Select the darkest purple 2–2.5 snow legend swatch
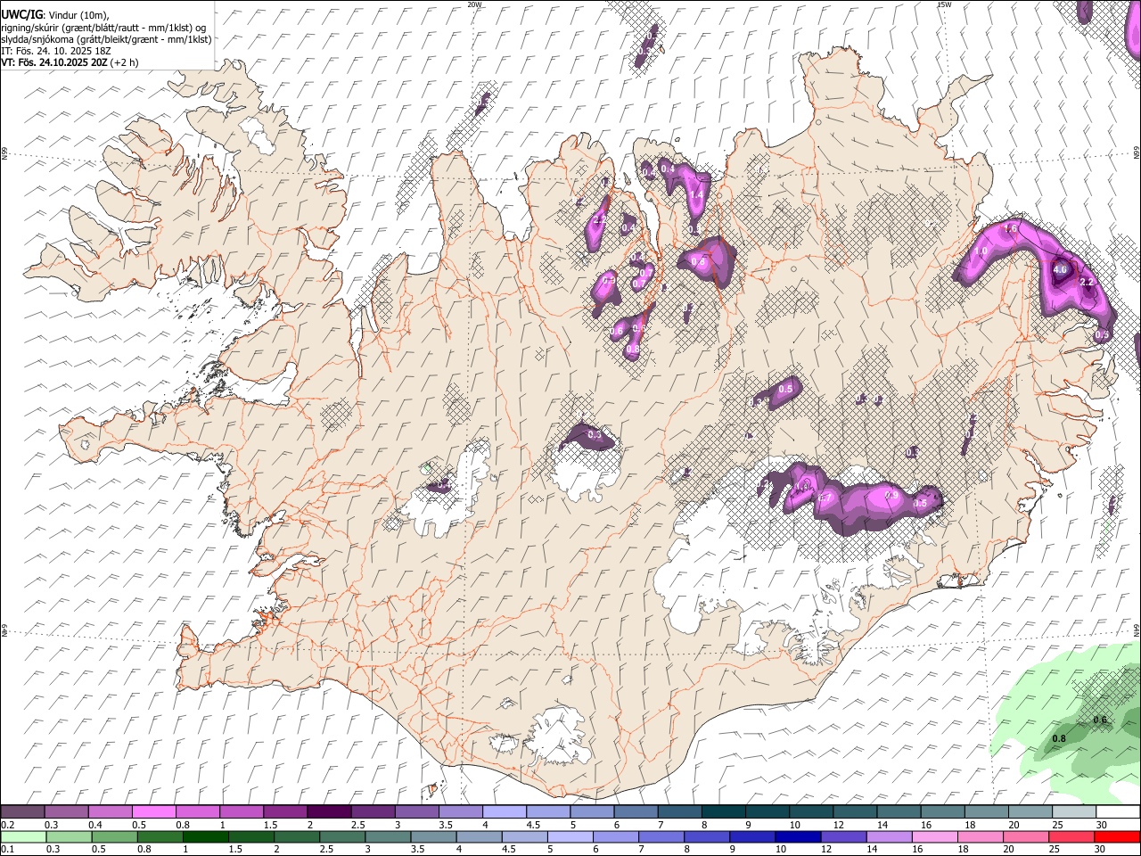Viewport: 1141px width, 856px height. pyautogui.click(x=329, y=812)
